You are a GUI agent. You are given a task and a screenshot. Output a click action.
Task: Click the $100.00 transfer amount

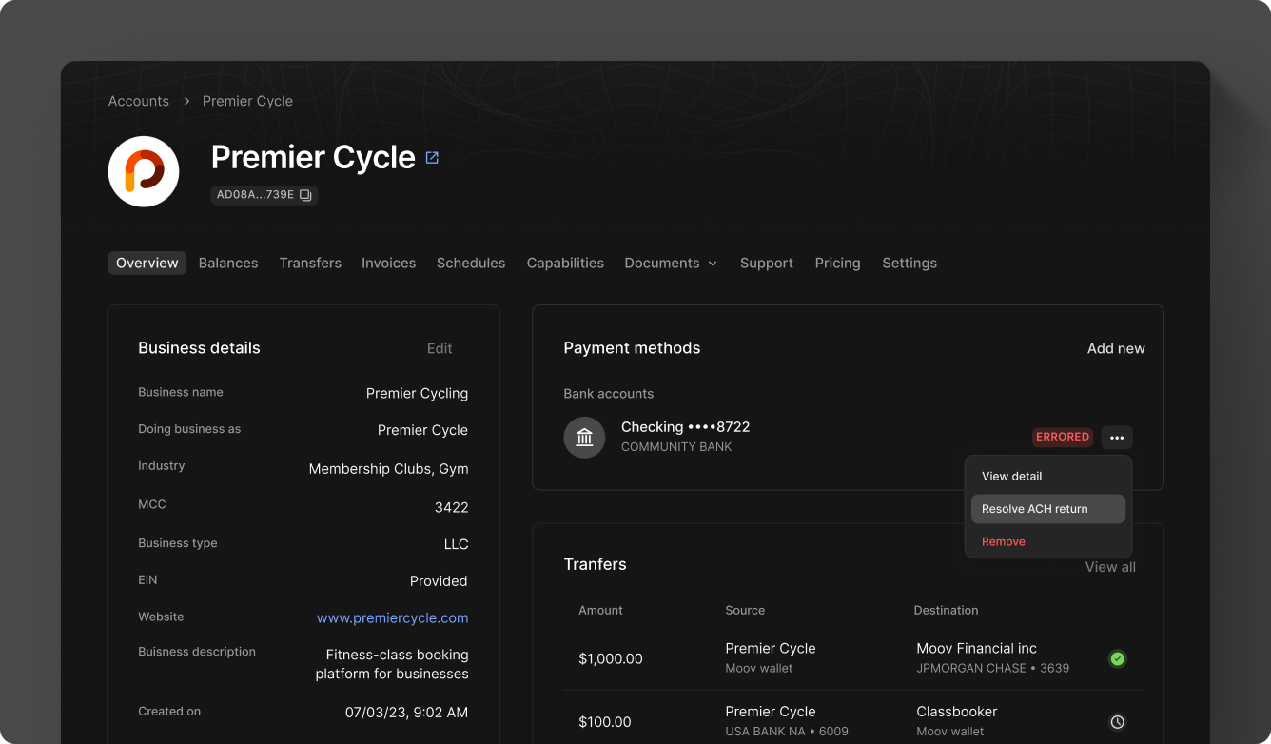[x=605, y=722]
